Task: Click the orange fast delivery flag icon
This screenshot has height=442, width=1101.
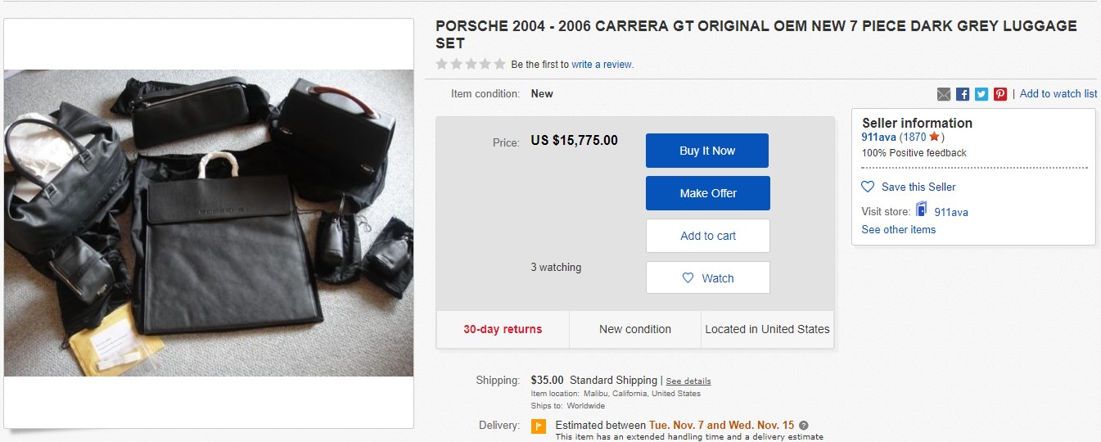Action: click(x=539, y=426)
